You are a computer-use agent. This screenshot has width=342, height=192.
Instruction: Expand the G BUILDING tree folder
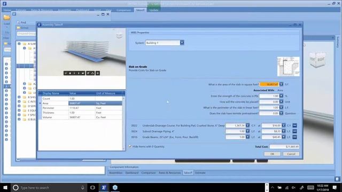[19, 119]
